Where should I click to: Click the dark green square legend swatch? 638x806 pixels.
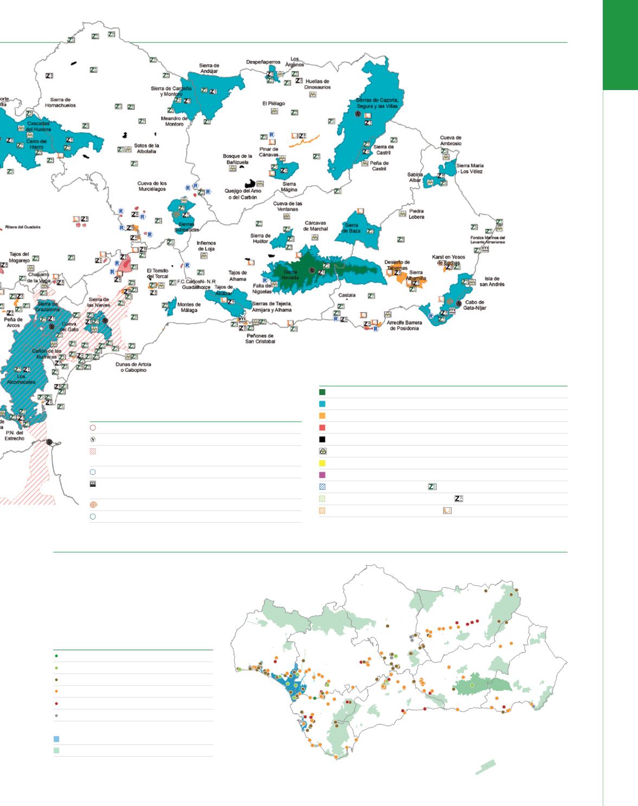click(322, 392)
